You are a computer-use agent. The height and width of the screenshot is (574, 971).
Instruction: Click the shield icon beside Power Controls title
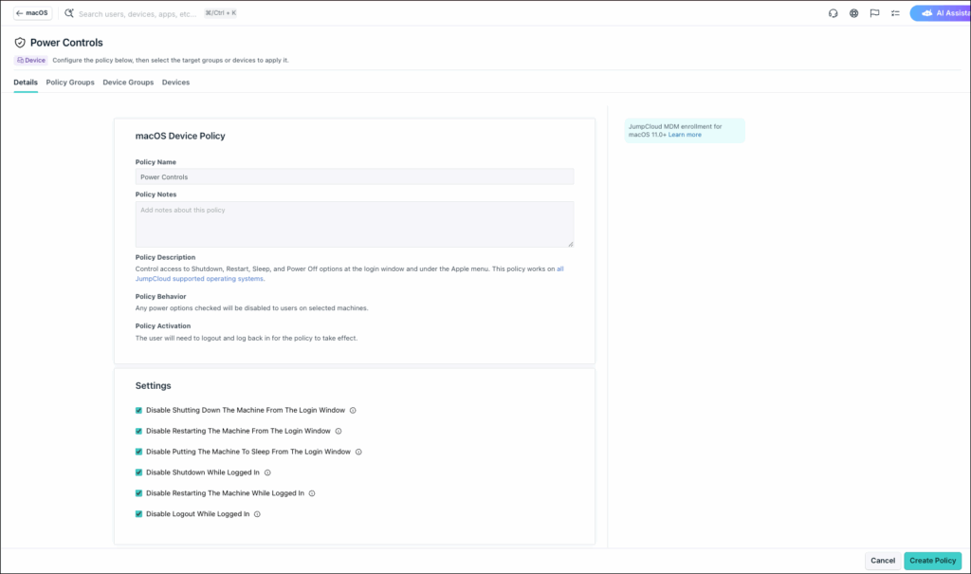coord(20,43)
